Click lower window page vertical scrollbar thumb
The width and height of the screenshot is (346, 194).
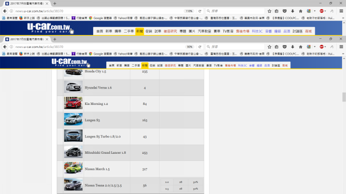pos(344,97)
